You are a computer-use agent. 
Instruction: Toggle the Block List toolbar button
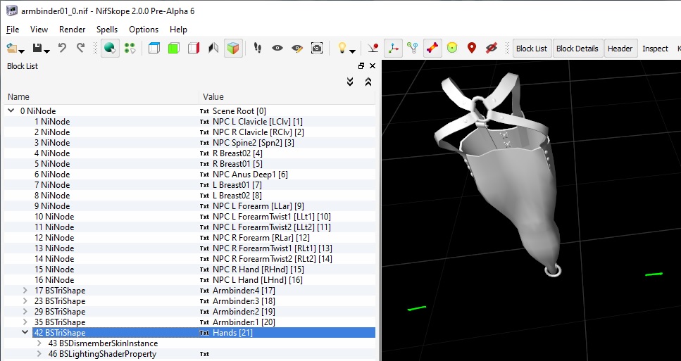coord(532,49)
